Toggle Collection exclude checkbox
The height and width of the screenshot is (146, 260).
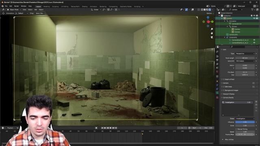tap(251, 15)
